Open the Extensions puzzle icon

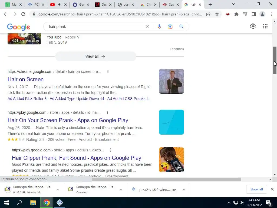pyautogui.click(x=236, y=14)
